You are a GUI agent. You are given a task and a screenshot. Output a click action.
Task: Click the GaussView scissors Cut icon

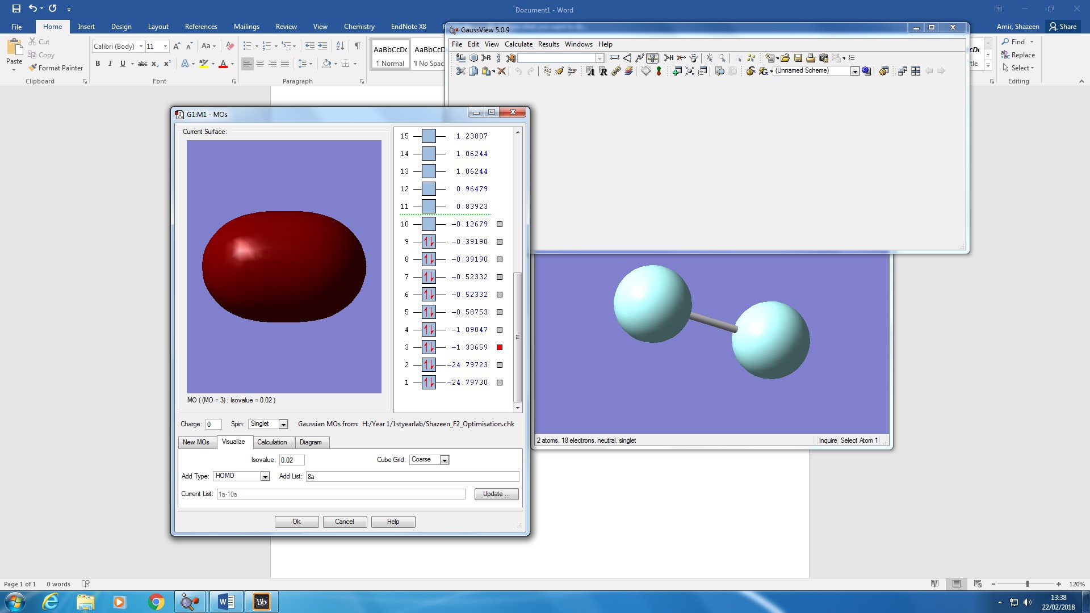tap(460, 71)
